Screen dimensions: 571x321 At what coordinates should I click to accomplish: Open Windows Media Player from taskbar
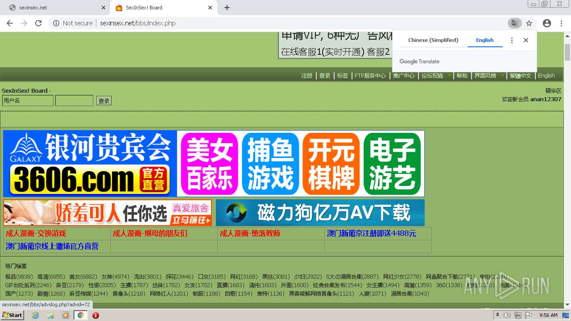tap(66, 315)
